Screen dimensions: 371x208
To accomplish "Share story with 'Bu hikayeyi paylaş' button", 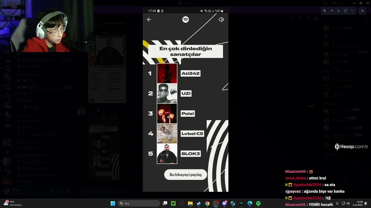I will (185, 175).
